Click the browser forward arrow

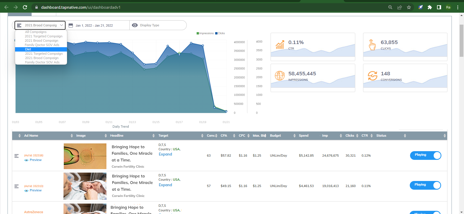(x=16, y=7)
